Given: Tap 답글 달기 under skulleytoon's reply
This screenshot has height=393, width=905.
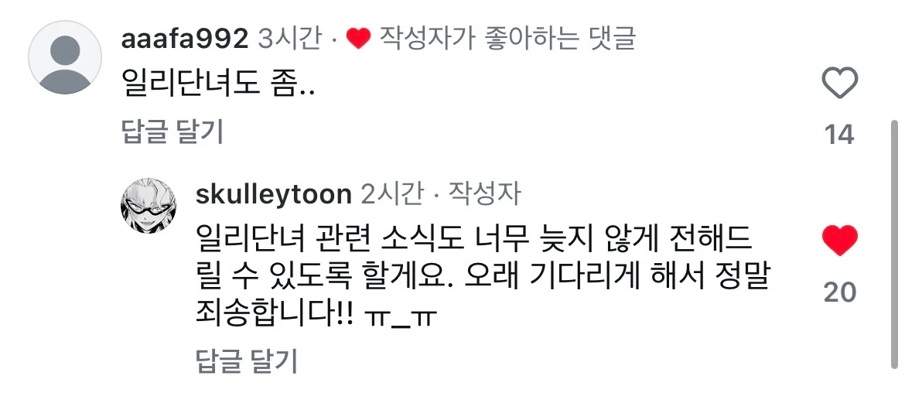Looking at the screenshot, I should pyautogui.click(x=247, y=360).
